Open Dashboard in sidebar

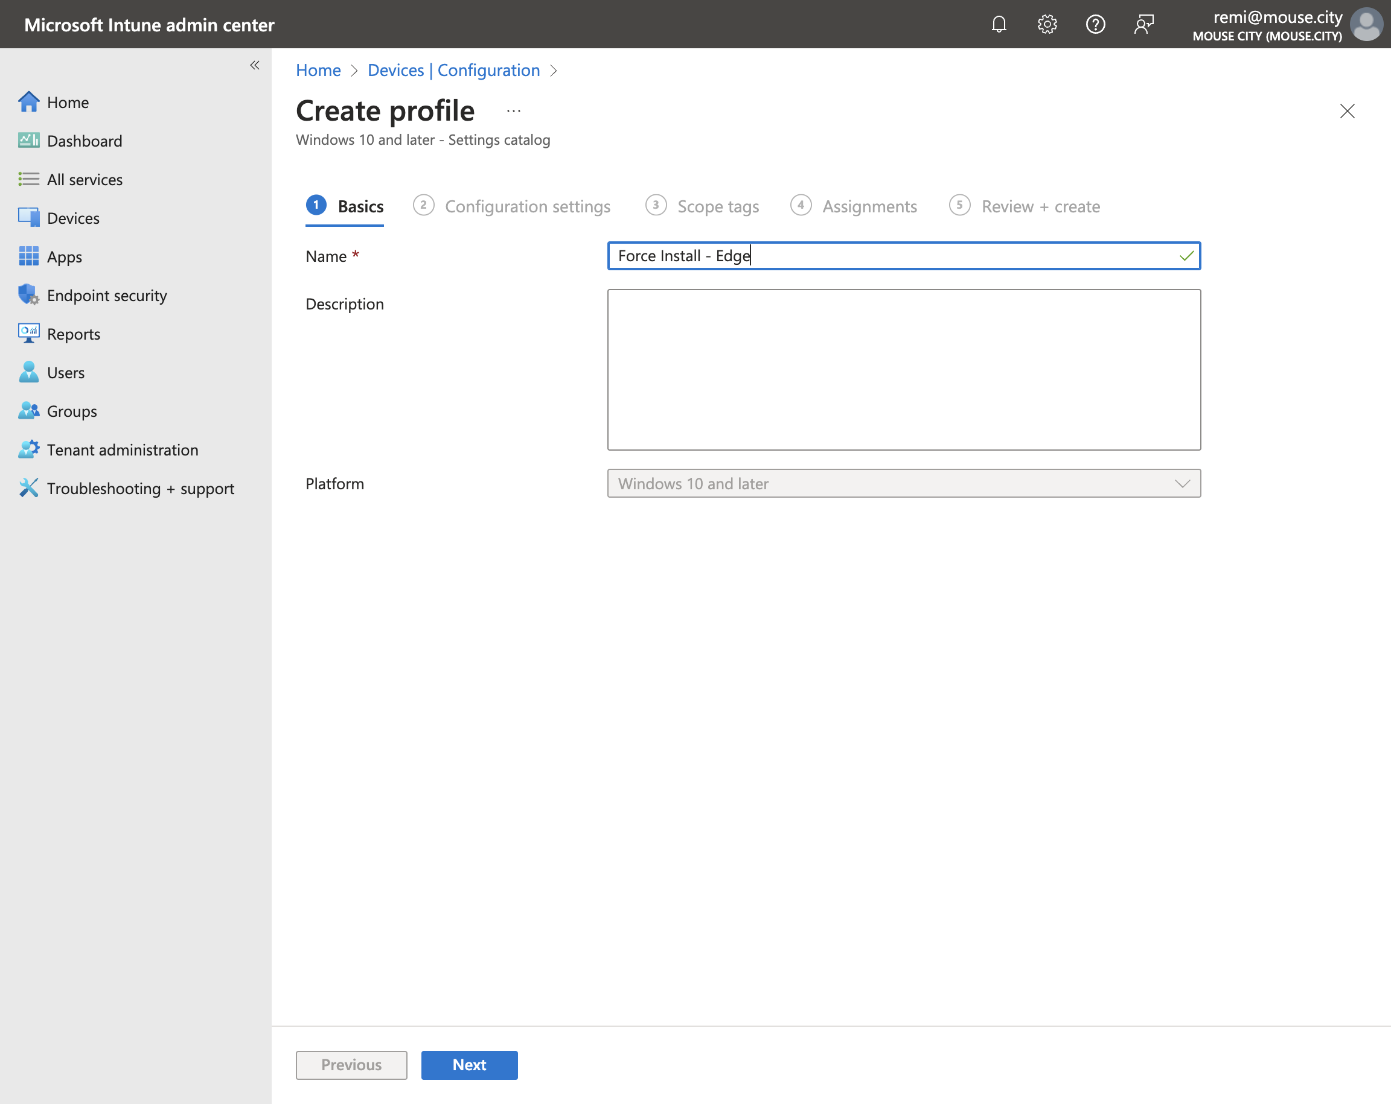click(85, 141)
